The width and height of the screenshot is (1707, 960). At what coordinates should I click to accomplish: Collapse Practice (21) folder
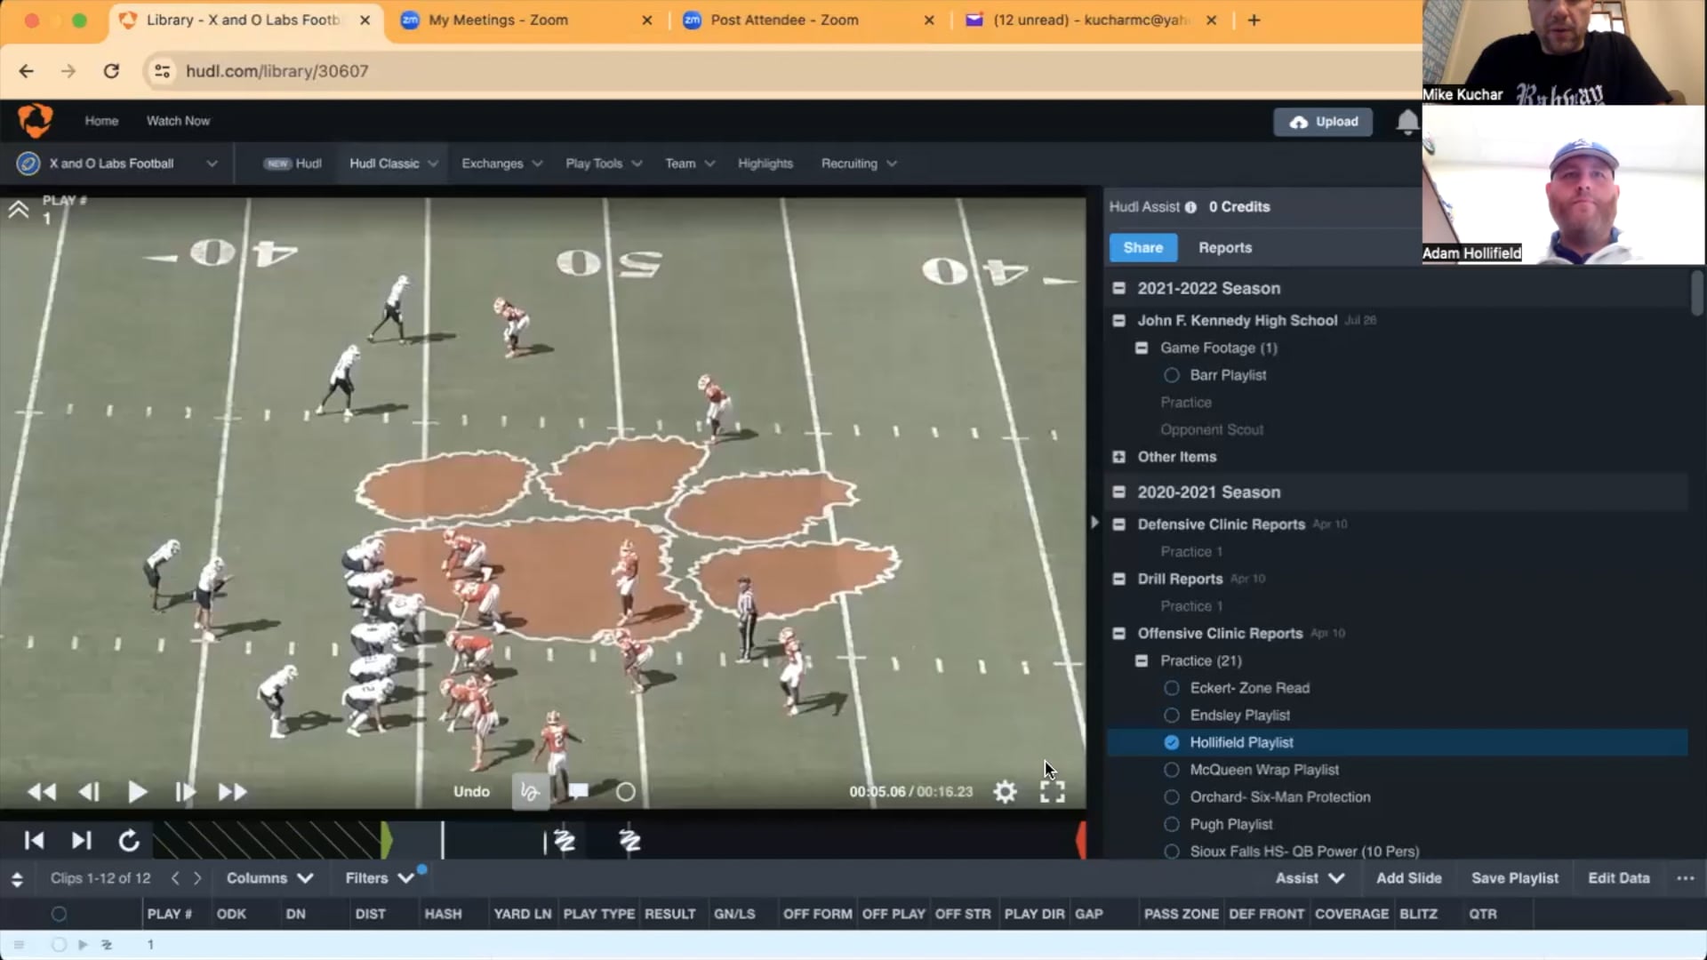(x=1142, y=660)
